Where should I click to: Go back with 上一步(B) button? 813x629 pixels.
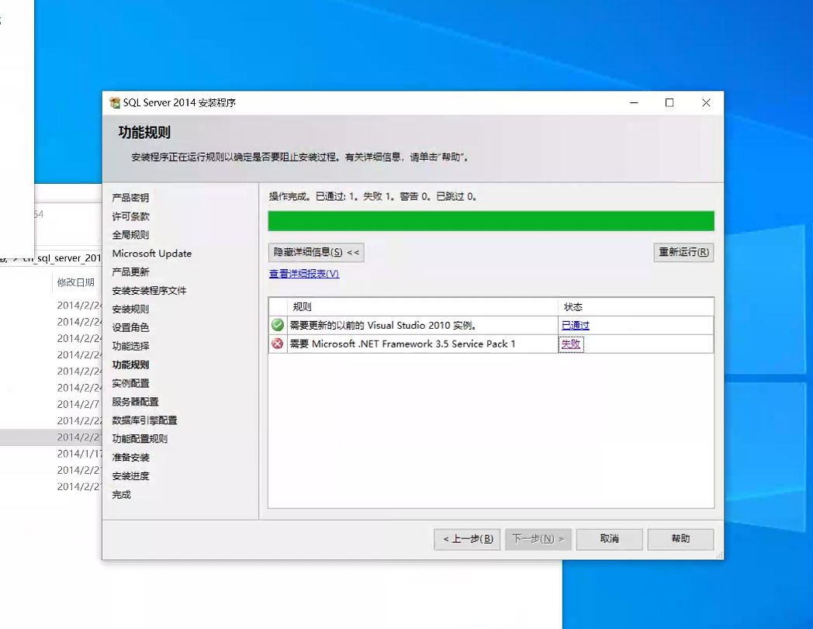point(467,539)
